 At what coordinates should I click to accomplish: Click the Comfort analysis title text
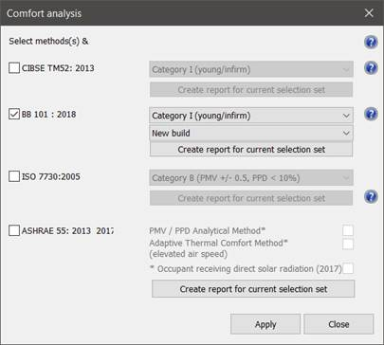(44, 13)
